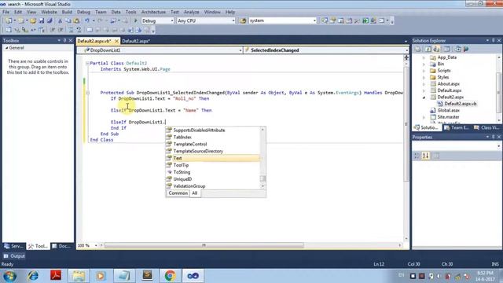The image size is (503, 283).
Task: Click the Save All icon
Action: 50,20
